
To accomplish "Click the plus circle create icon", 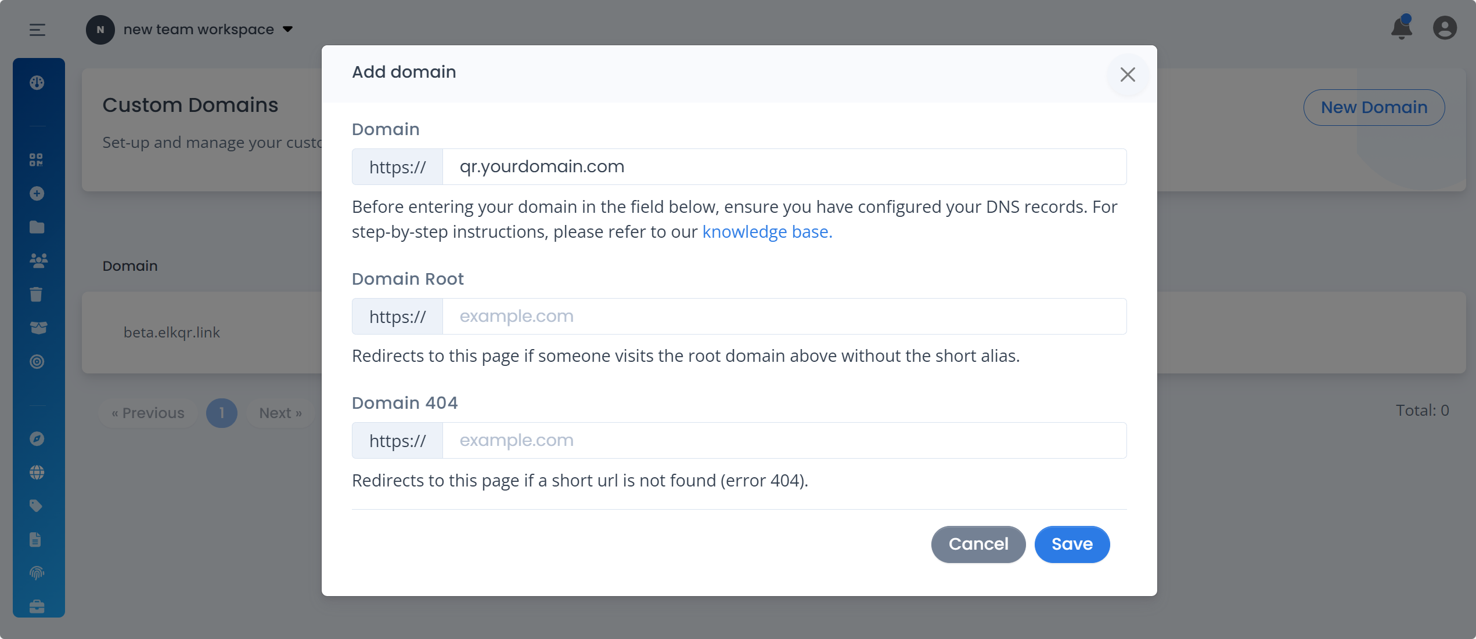I will [37, 194].
